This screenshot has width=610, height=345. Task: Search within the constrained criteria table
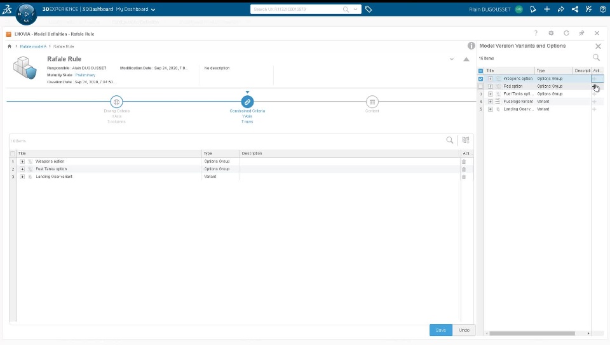[450, 140]
